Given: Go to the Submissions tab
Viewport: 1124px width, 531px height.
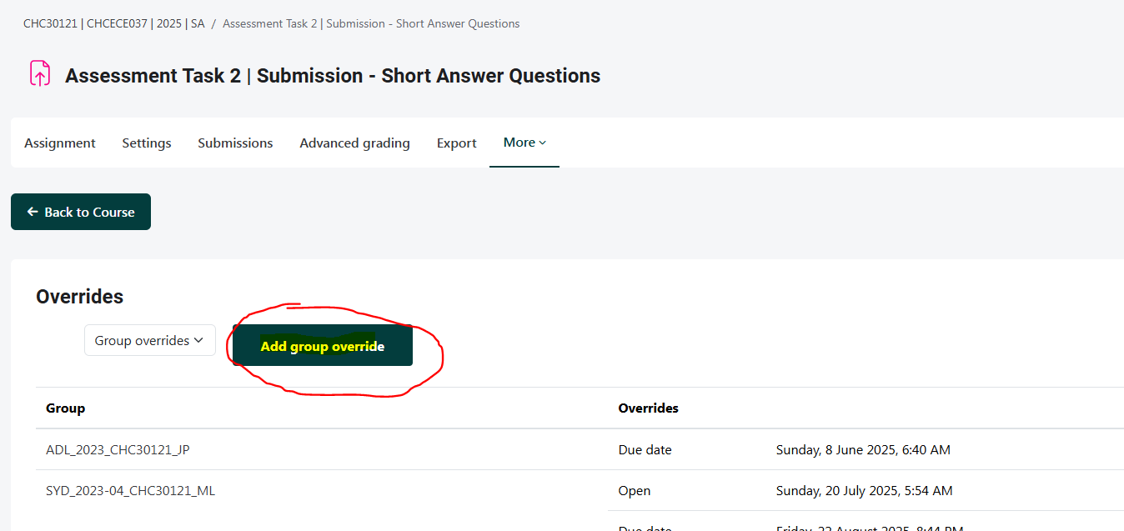Looking at the screenshot, I should tap(235, 143).
